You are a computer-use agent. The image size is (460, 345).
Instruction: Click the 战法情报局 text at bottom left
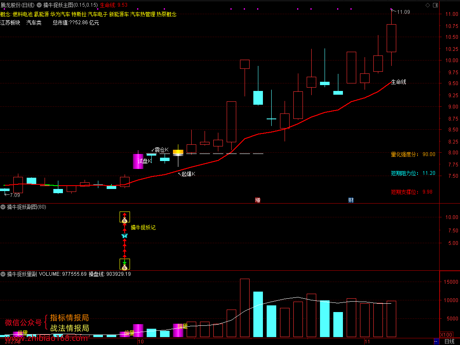click(x=70, y=328)
